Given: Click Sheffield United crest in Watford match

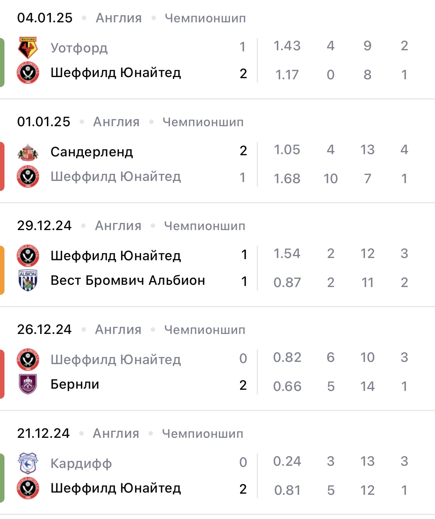Looking at the screenshot, I should coord(28,73).
